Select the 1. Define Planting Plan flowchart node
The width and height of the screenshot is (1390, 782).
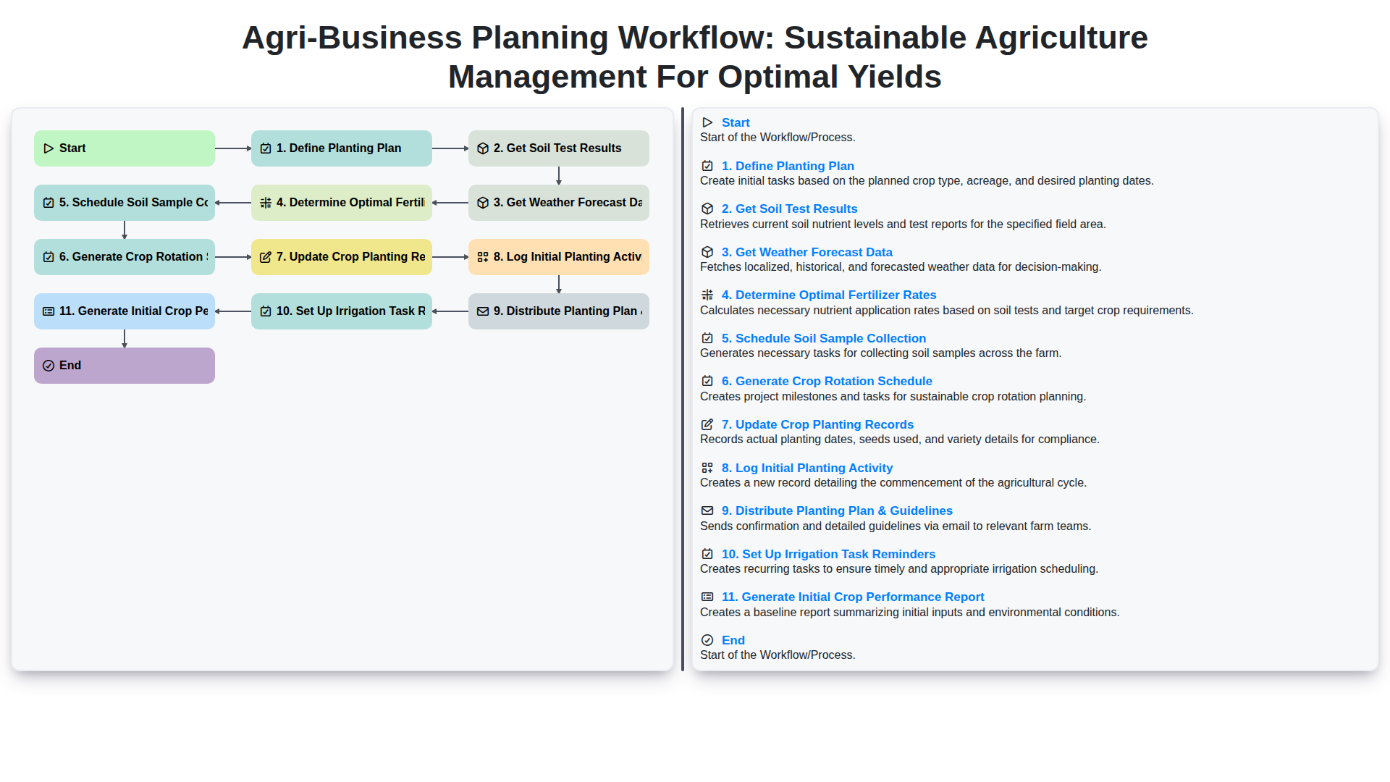[x=342, y=148]
